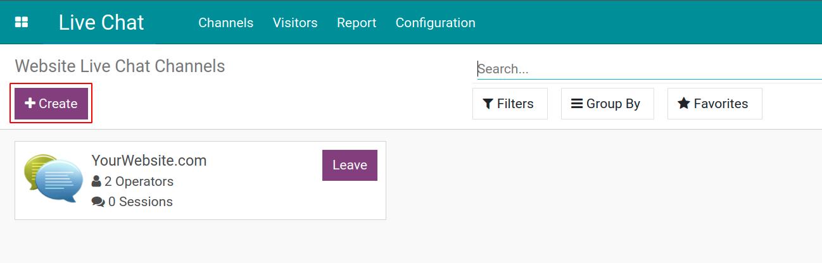This screenshot has height=263, width=822.
Task: Open the Visitors menu
Action: click(295, 23)
